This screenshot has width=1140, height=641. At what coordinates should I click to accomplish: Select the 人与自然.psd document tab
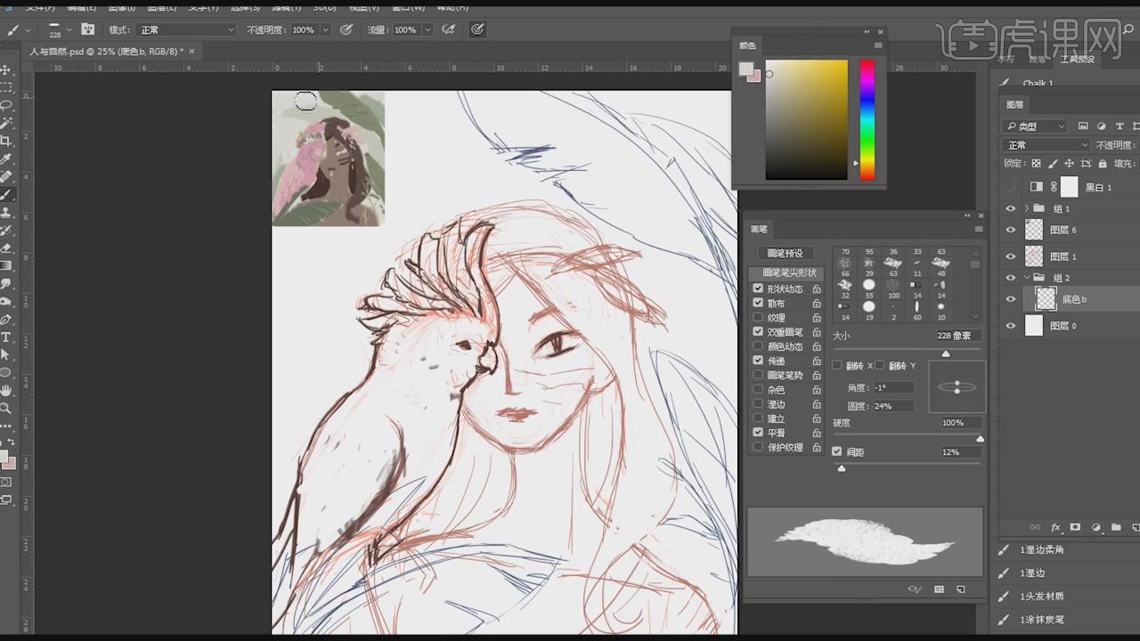(107, 52)
